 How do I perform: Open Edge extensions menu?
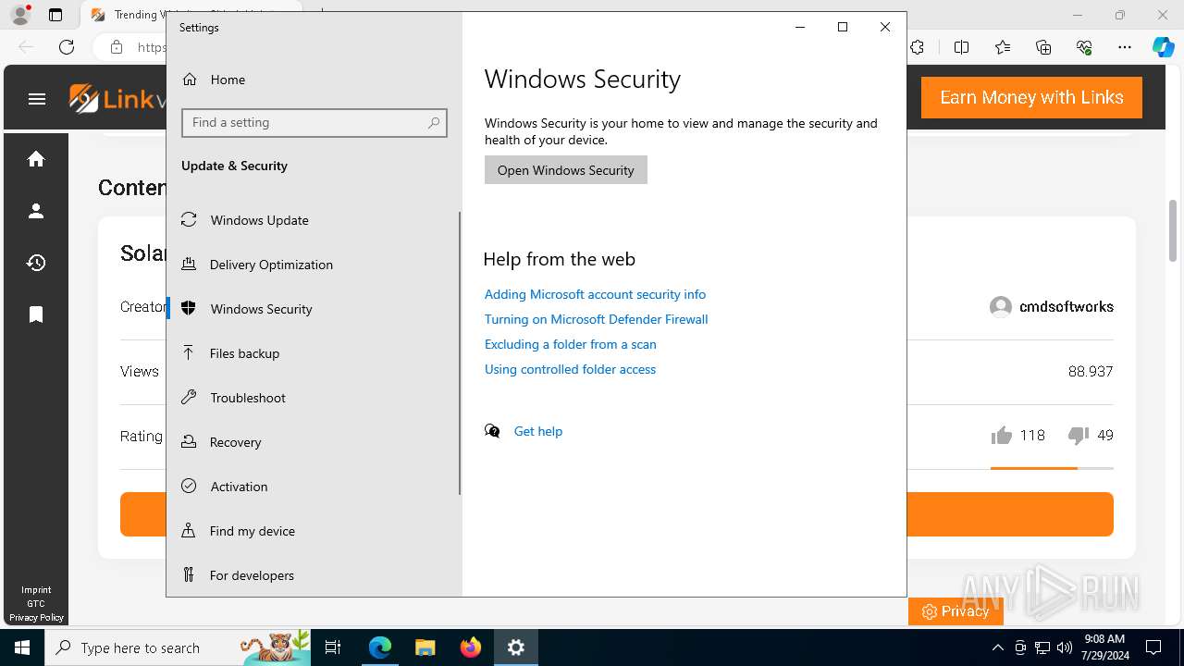[x=917, y=47]
